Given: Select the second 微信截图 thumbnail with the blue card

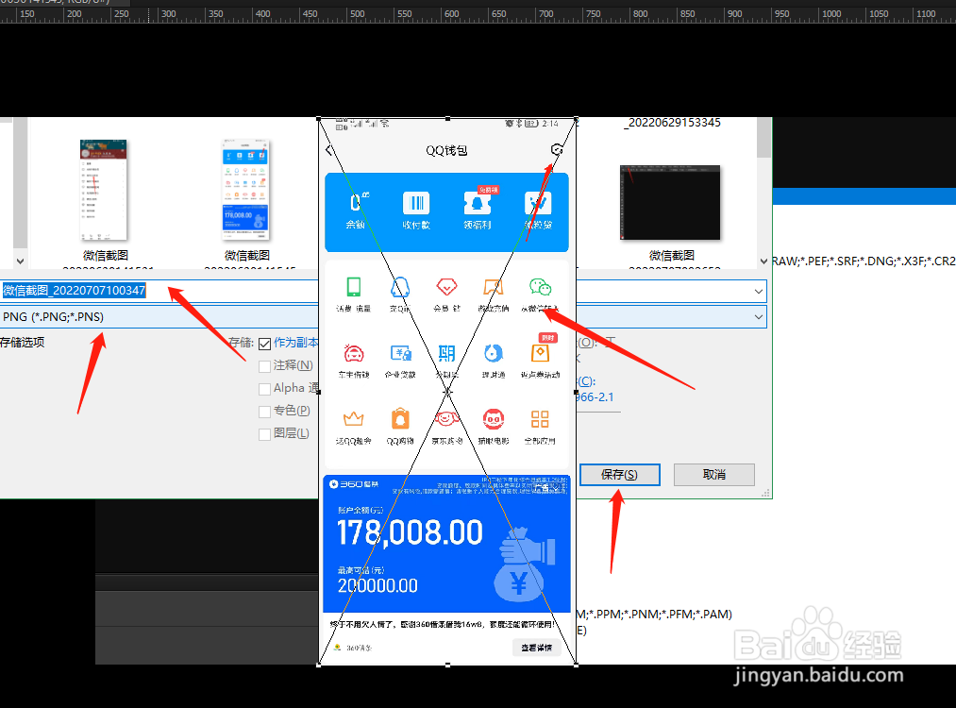Looking at the screenshot, I should tap(245, 190).
